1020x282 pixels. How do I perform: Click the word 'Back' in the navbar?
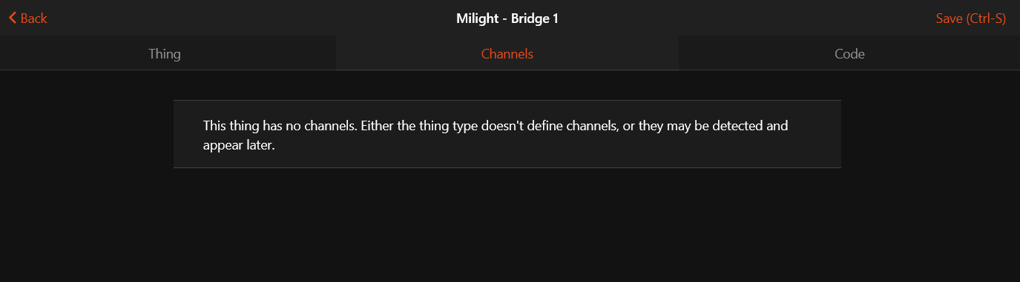point(34,18)
